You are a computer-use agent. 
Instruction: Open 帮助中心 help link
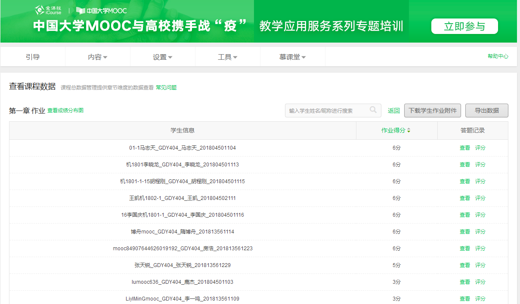click(498, 56)
